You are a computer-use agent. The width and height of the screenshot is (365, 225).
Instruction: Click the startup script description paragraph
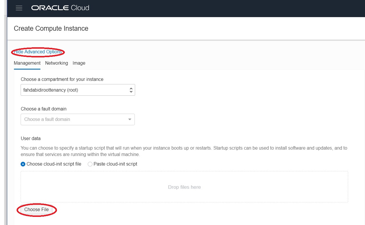click(x=184, y=151)
